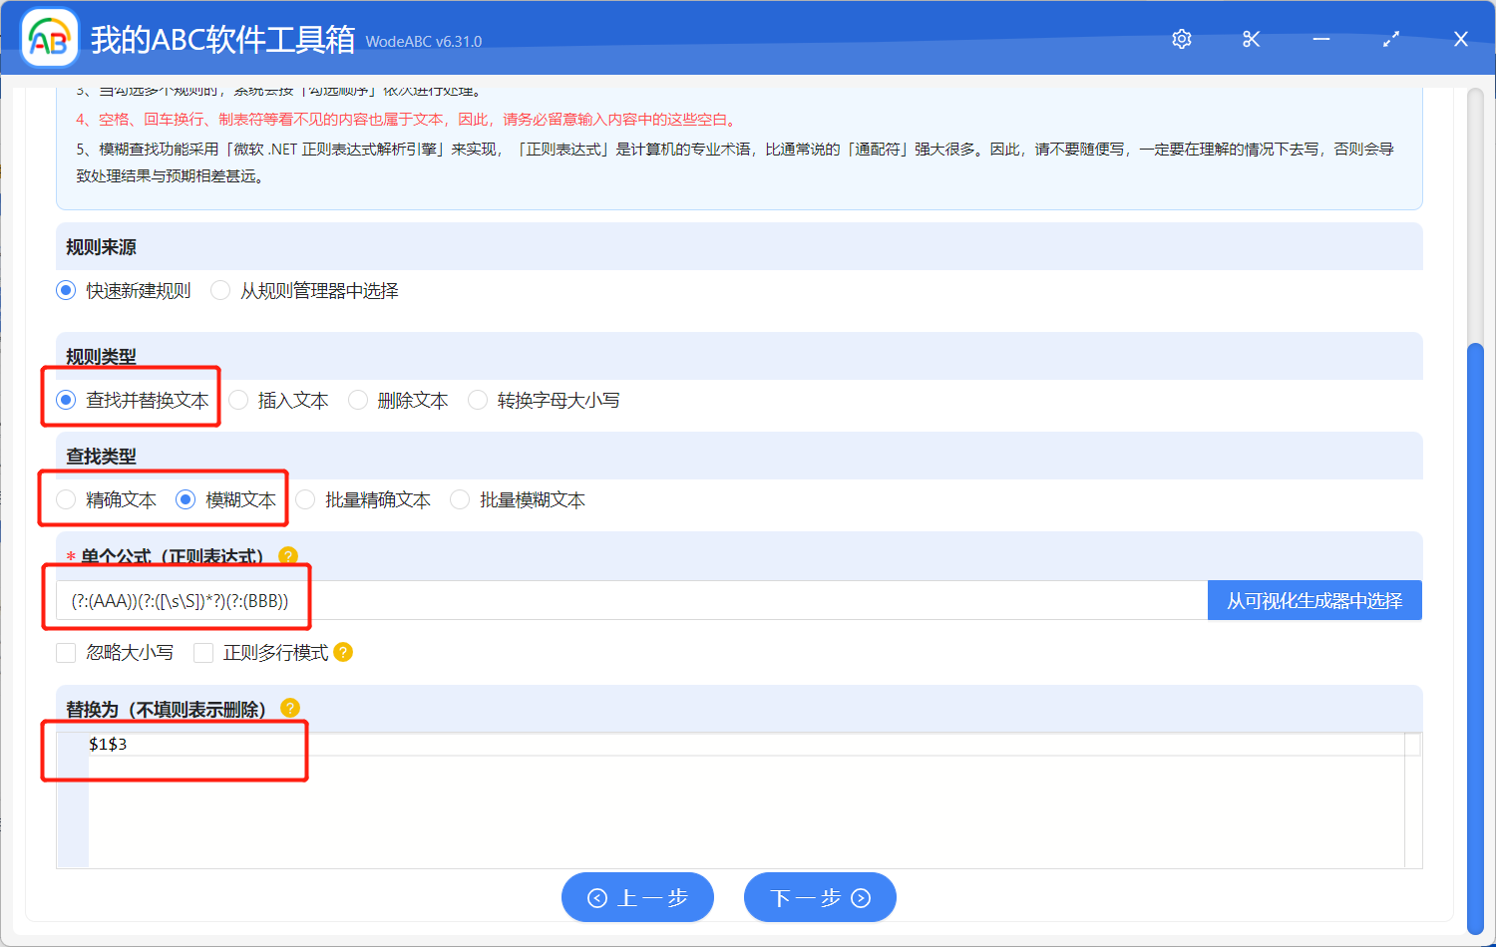The image size is (1496, 947).
Task: Open the help icon next to 替换为
Action: (x=290, y=708)
